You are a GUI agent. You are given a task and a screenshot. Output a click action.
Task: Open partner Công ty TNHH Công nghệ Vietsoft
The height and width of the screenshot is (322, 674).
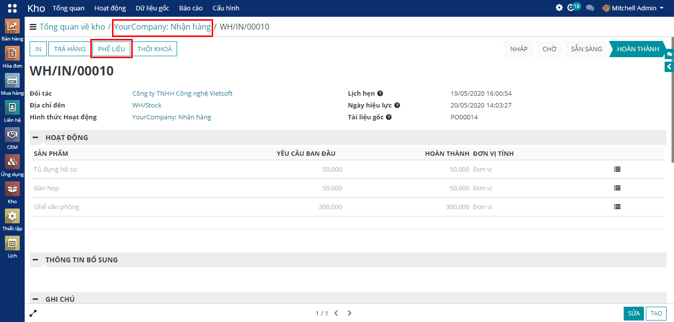pos(182,93)
